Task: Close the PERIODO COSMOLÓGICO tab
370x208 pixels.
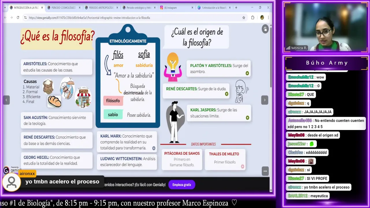Action: [79, 8]
